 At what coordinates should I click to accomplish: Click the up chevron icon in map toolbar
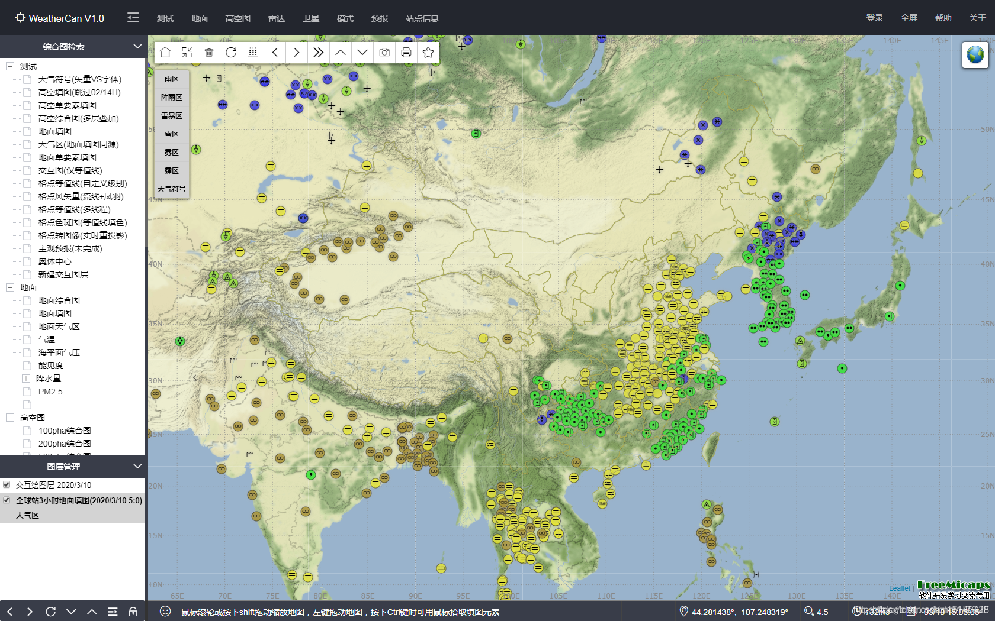point(341,53)
